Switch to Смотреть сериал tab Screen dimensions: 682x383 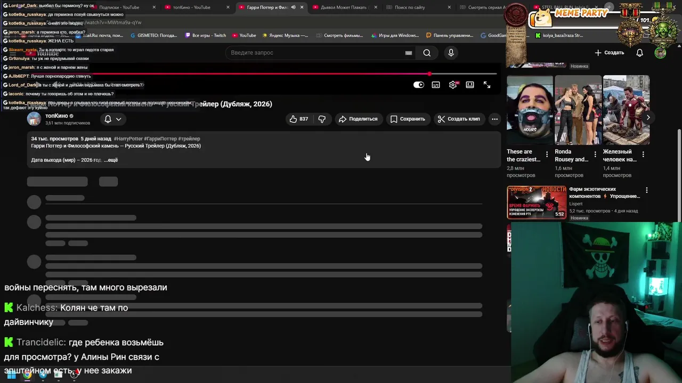(x=487, y=7)
